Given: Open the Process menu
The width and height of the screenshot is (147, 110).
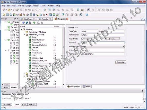Looking at the screenshot, I should (36, 6).
